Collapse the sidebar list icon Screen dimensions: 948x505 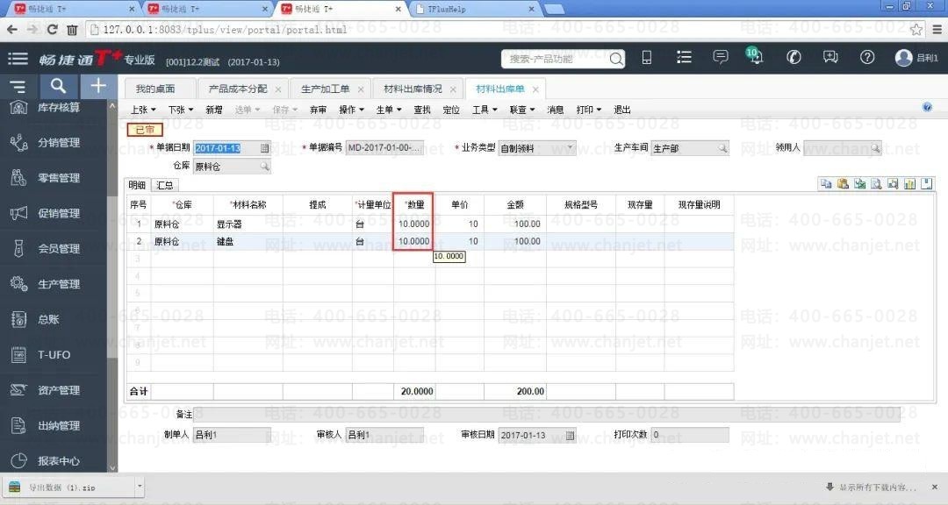(18, 86)
